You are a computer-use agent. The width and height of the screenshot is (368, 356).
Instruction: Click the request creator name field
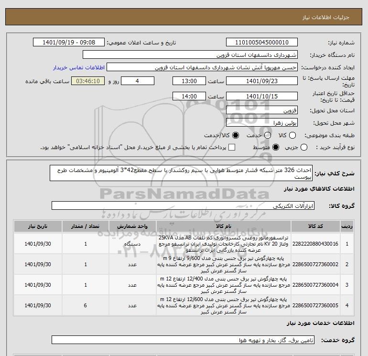[202, 67]
